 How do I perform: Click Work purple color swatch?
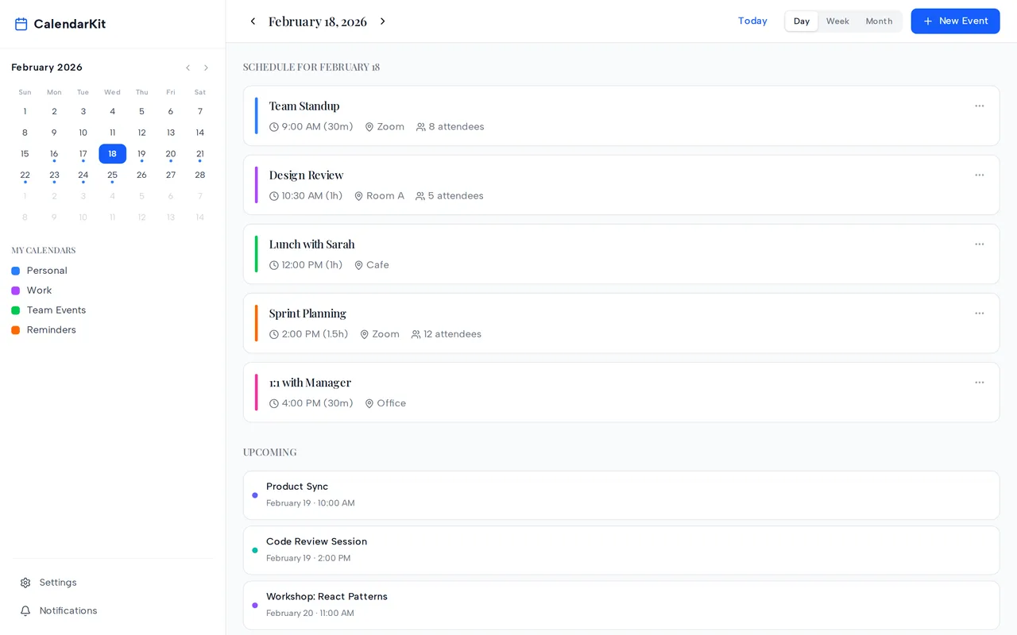coord(15,291)
